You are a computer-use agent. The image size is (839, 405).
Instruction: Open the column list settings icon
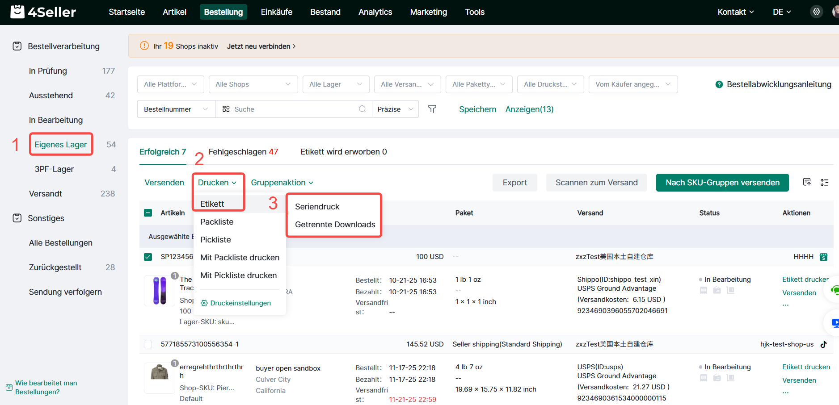click(824, 183)
